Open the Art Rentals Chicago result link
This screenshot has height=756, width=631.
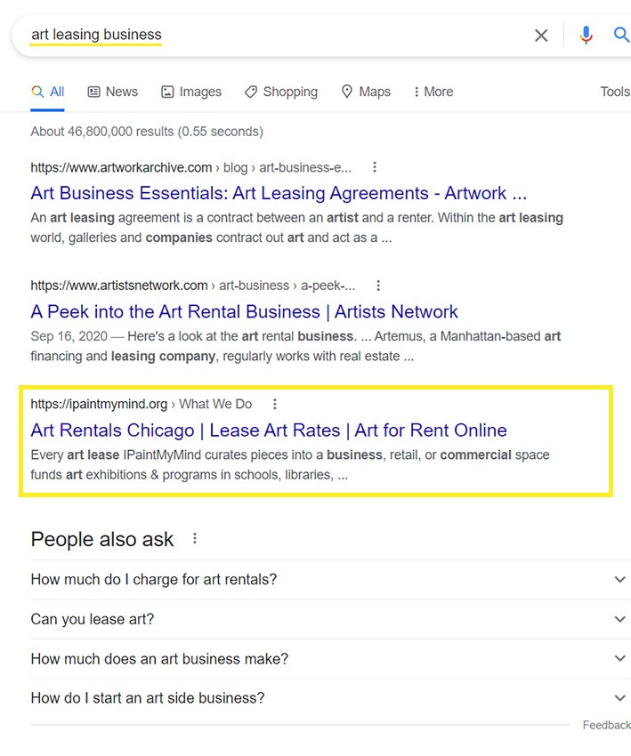(x=268, y=430)
